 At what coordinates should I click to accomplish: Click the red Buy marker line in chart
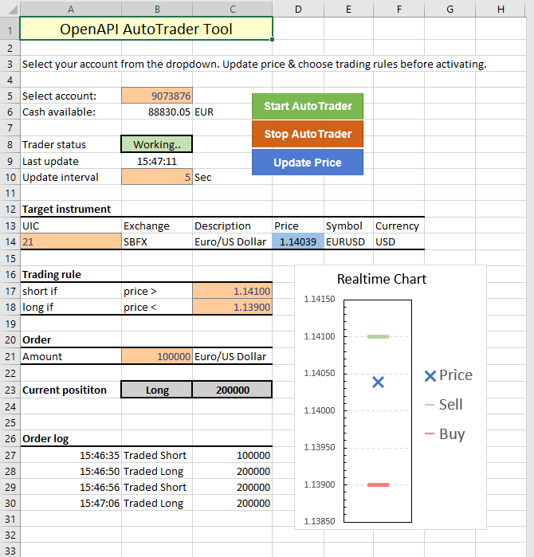click(378, 484)
